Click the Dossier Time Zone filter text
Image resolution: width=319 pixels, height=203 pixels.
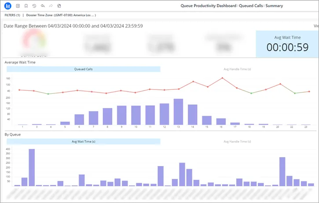tap(61, 15)
